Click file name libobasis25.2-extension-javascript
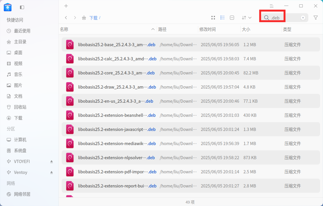Image resolution: width=323 pixels, height=206 pixels. (117, 129)
